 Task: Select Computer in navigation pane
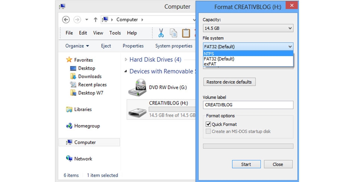click(x=89, y=142)
